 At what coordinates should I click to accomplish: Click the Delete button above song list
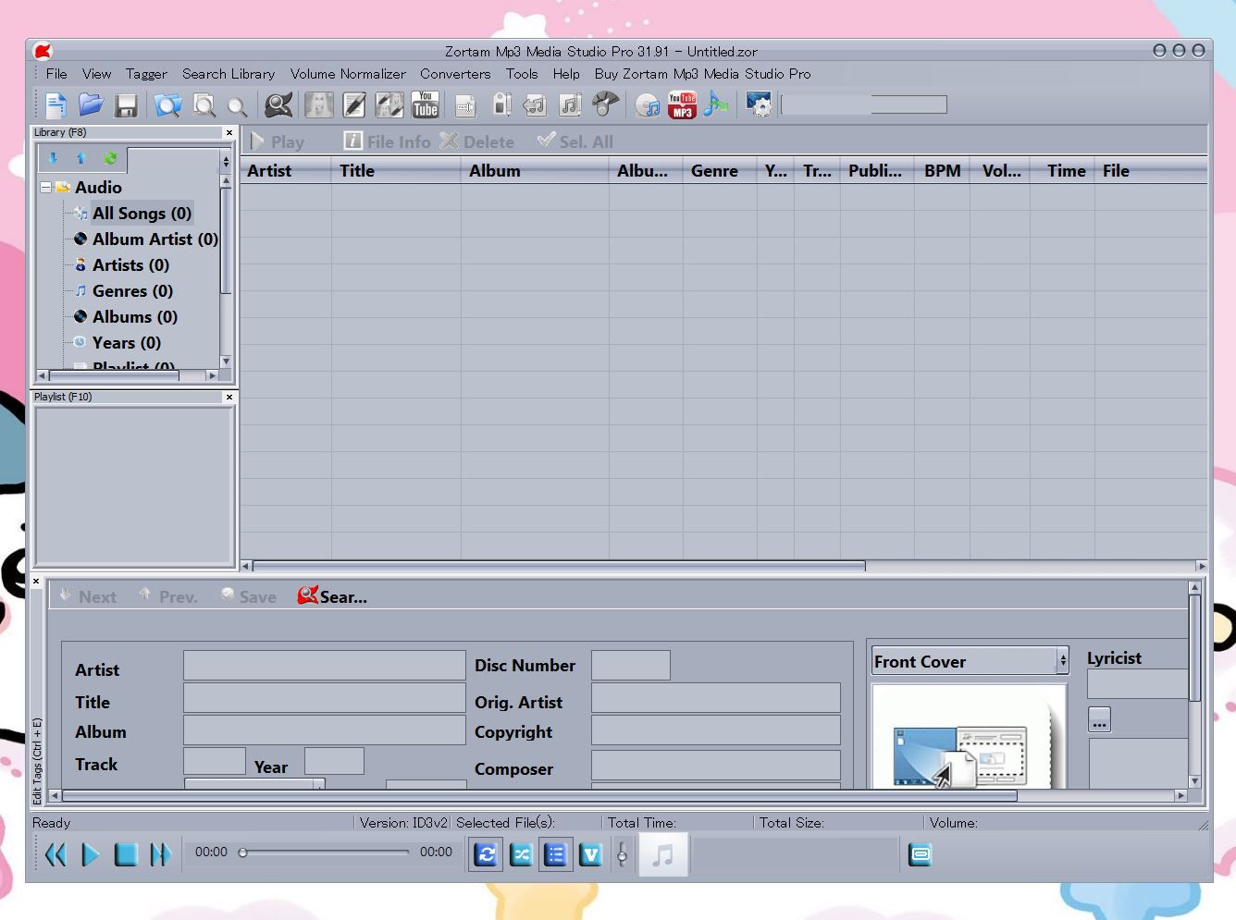477,141
